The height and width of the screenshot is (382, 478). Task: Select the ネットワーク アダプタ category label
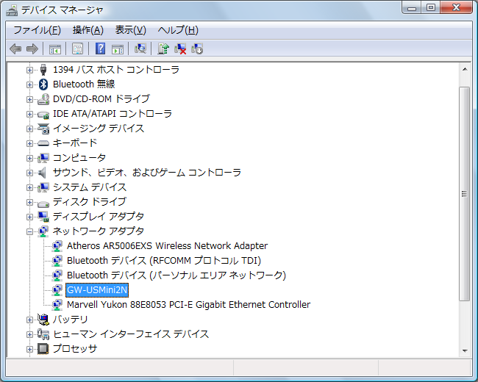98,231
